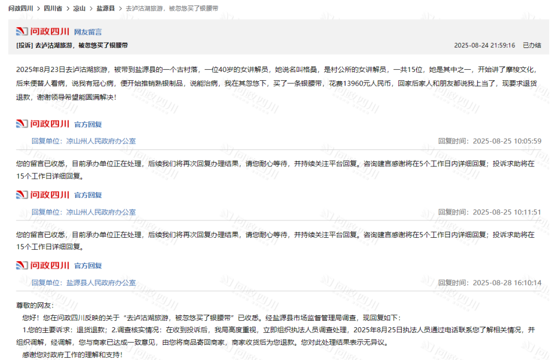
Task: Click the chevron arrow between 凉山 and 盐源县
Action: click(92, 9)
